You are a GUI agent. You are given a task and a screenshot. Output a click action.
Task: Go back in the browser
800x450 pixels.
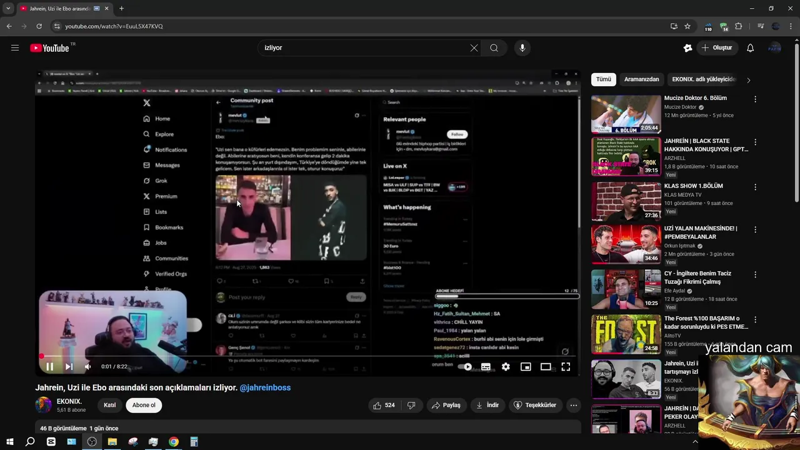coord(9,26)
